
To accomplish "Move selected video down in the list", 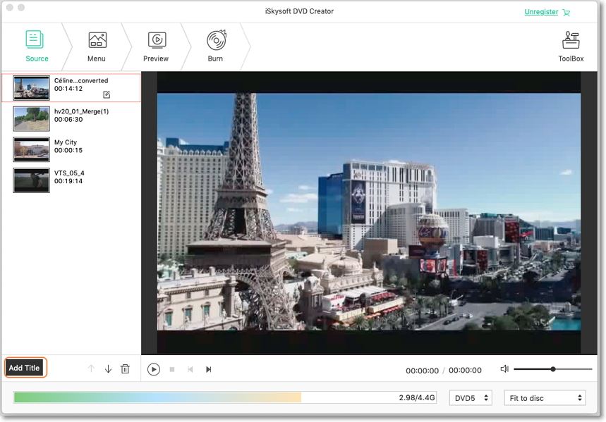I will 107,368.
